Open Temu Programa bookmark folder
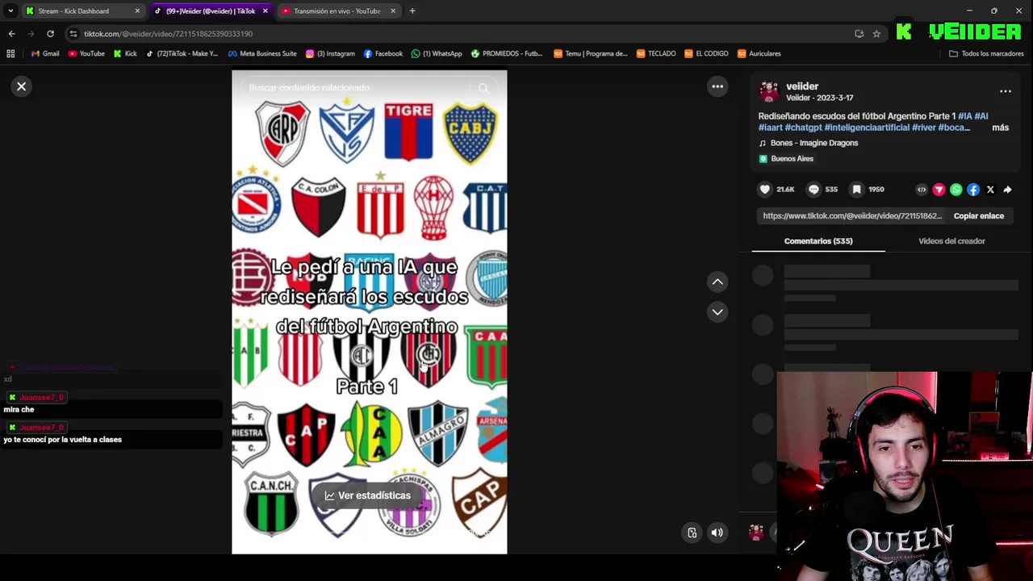 [591, 54]
